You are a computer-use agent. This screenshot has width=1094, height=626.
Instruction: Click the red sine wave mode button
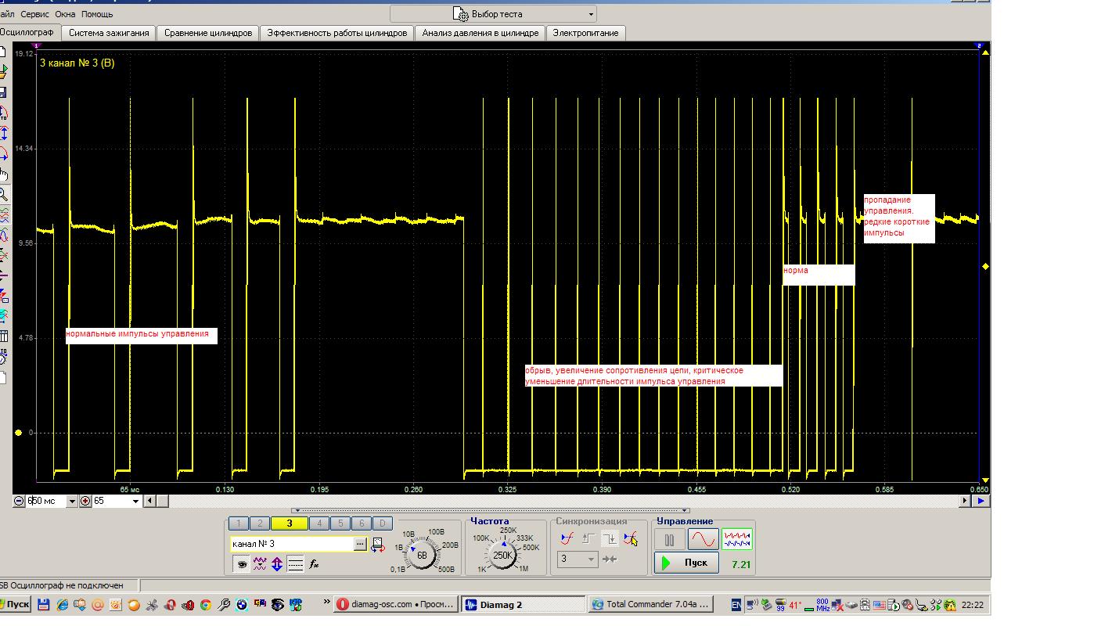(703, 540)
